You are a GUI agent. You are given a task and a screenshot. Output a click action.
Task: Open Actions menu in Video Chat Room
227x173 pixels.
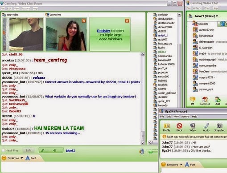pos(26,8)
